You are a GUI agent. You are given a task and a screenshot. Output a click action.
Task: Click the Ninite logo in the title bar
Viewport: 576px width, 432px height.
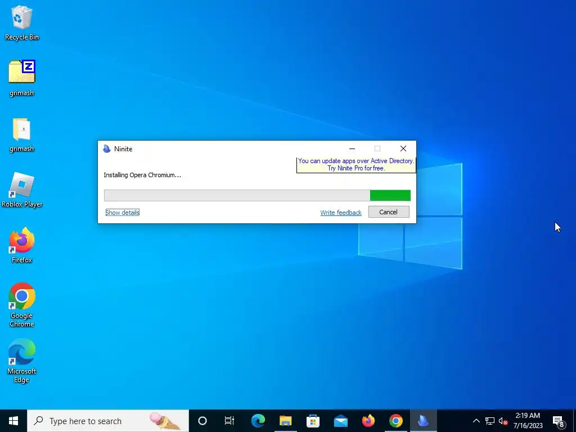point(107,148)
